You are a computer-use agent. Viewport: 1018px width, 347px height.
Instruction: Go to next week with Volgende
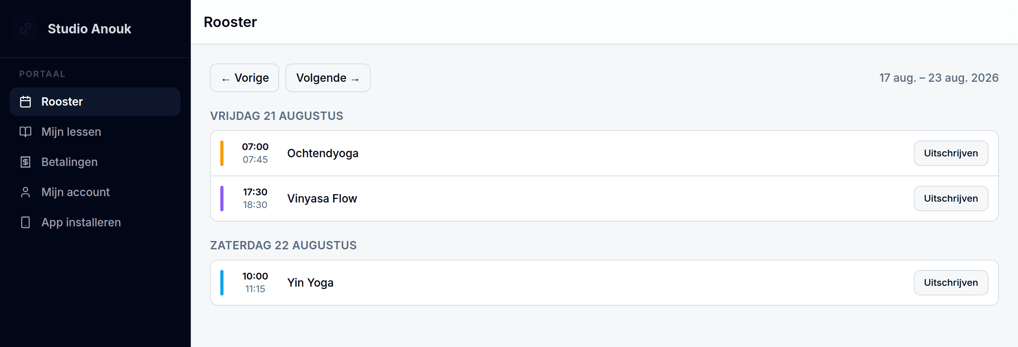pyautogui.click(x=328, y=78)
